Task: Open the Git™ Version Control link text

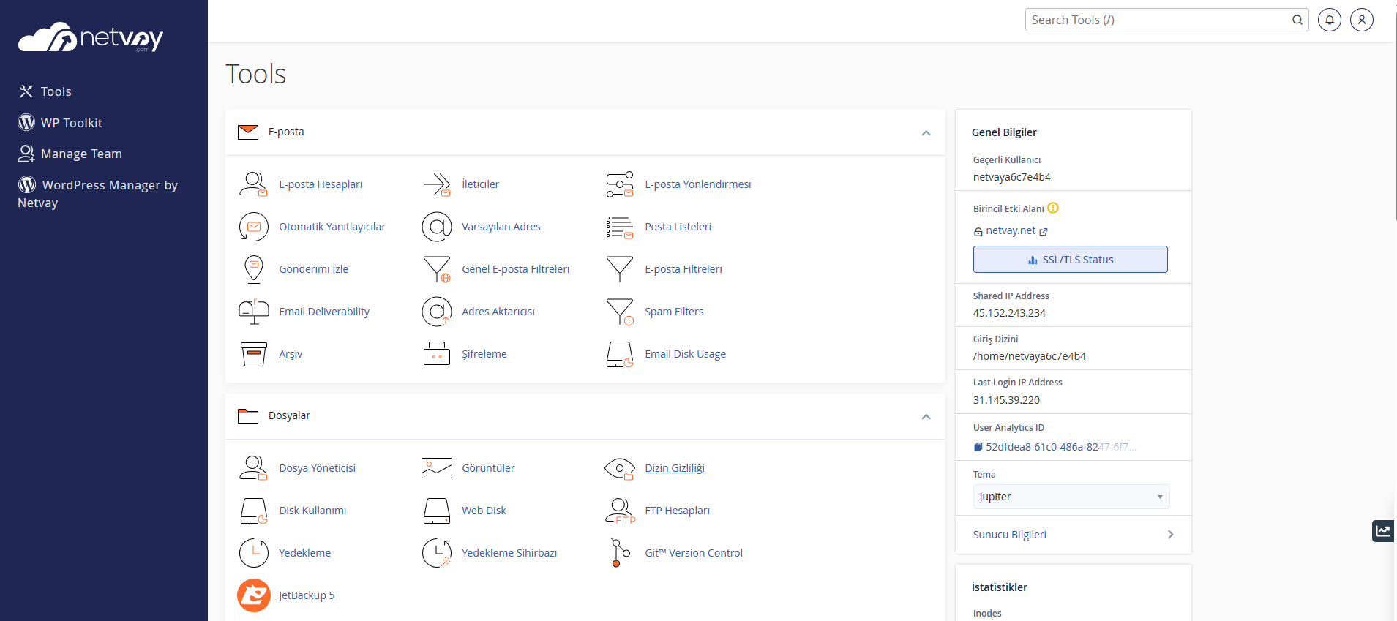Action: (694, 553)
